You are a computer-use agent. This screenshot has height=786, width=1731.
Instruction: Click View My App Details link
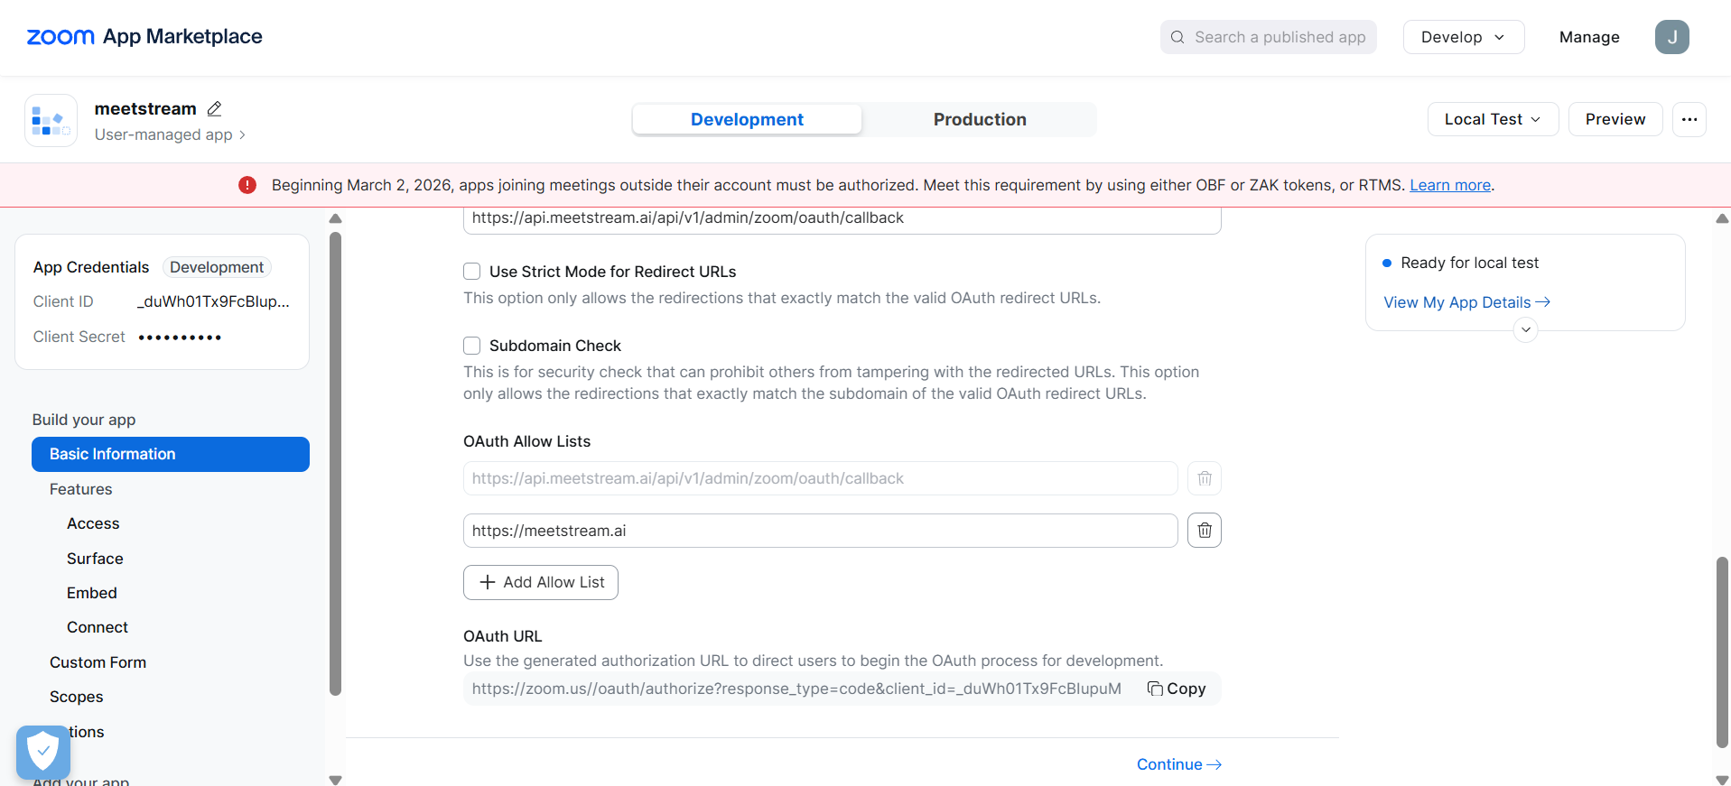1466,302
